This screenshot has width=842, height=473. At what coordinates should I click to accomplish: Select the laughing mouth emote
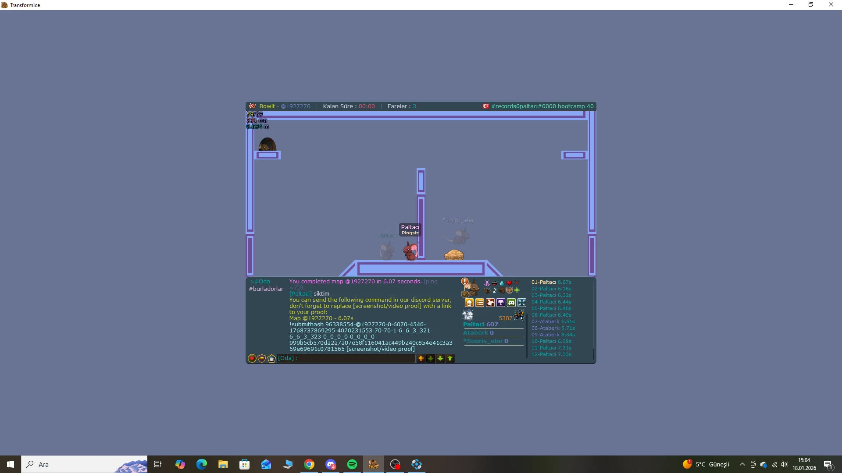point(494,283)
